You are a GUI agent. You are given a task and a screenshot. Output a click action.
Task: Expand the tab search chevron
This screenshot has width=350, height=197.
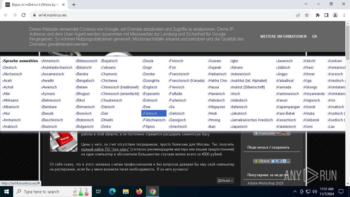click(x=306, y=4)
